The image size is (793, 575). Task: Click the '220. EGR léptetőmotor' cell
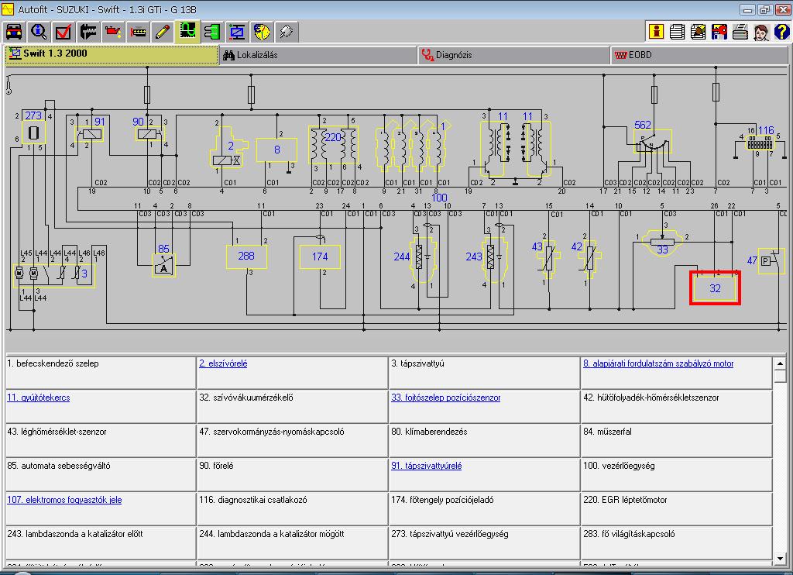[677, 508]
